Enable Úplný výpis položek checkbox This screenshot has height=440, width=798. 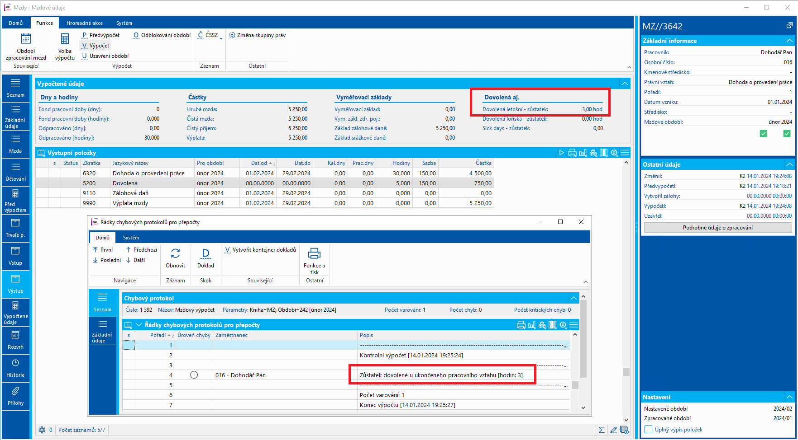coord(648,430)
